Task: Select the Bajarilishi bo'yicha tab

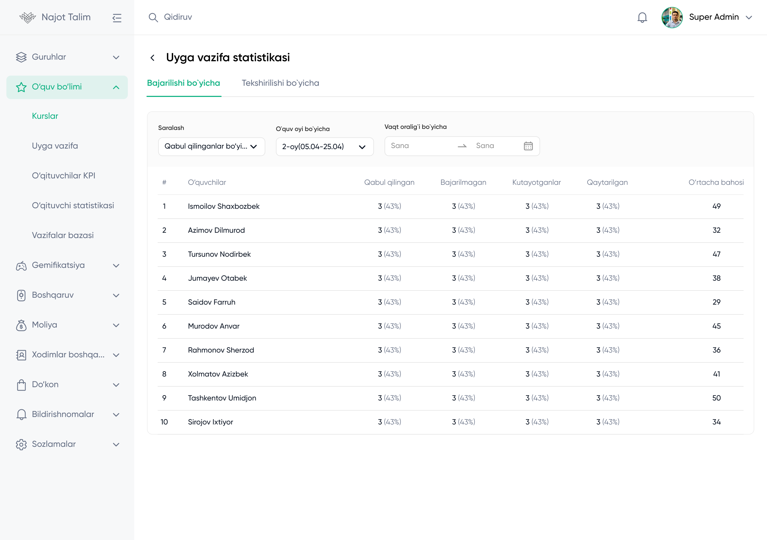Action: click(183, 83)
